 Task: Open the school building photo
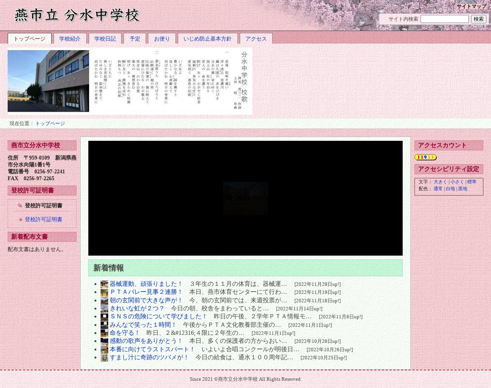48,81
